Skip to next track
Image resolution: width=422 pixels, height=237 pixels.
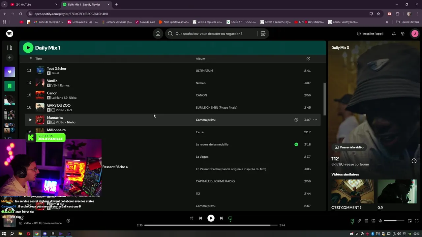(222, 218)
